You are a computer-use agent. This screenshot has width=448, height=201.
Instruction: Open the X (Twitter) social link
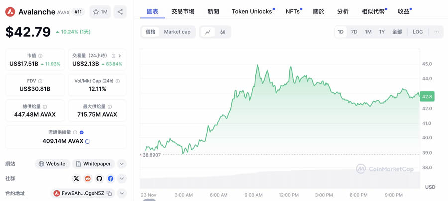[76, 178]
